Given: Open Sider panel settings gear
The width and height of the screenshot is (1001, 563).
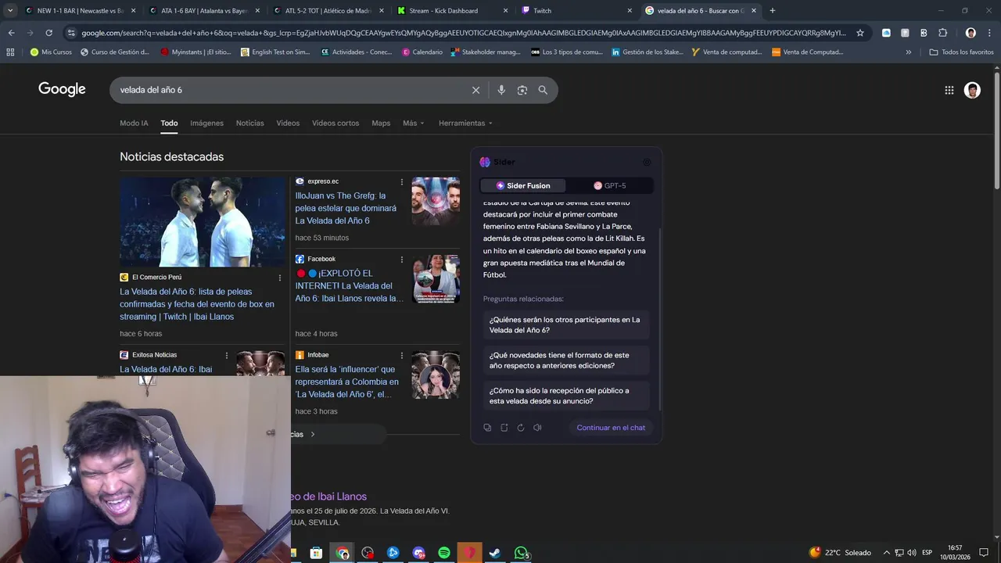Looking at the screenshot, I should point(647,162).
